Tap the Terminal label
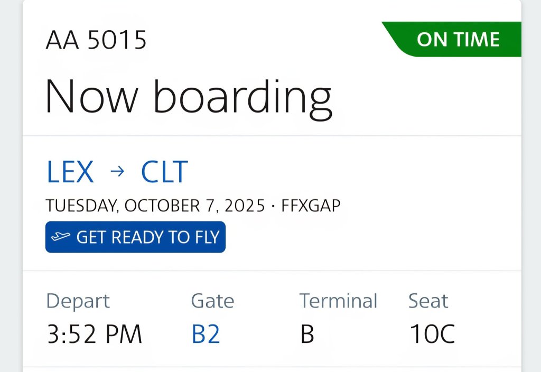 (x=338, y=301)
